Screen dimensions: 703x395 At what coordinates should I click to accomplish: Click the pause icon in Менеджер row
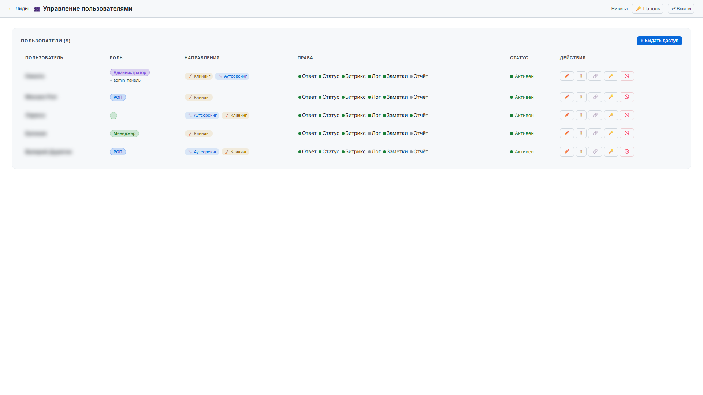click(581, 133)
